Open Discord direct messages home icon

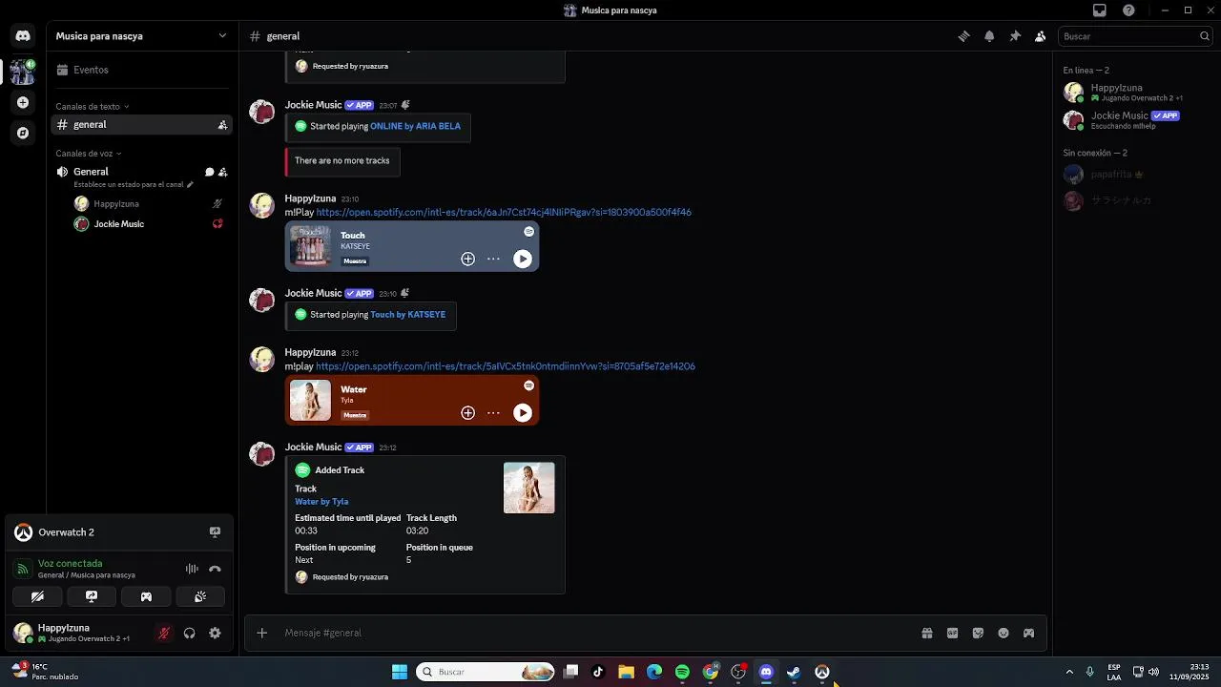(23, 36)
